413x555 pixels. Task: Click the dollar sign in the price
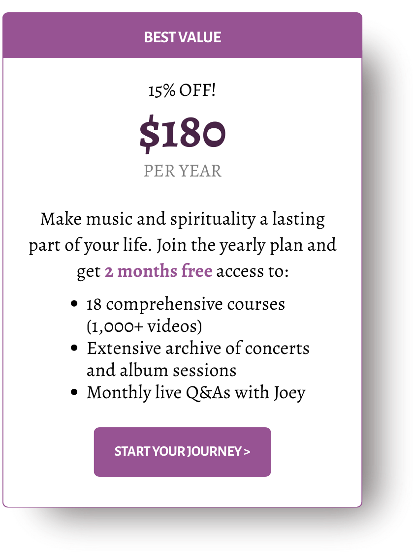(149, 134)
